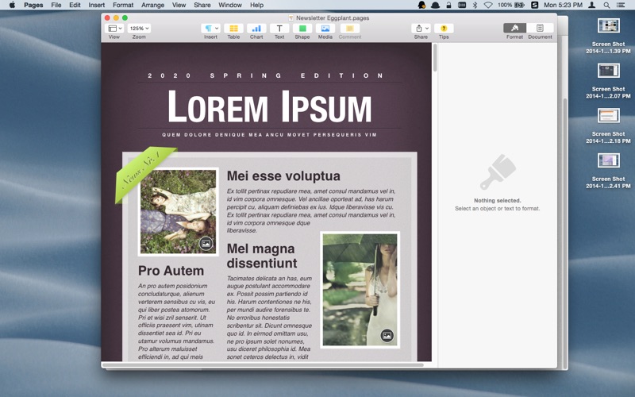
Task: Open the Insert paragraph dropdown
Action: coord(210,29)
